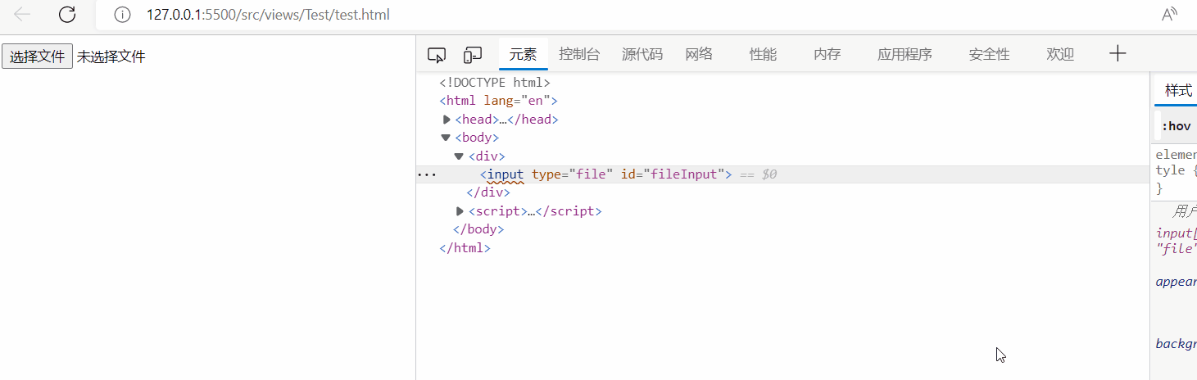Screen dimensions: 1197x380
Task: Expand the head element node
Action: click(x=447, y=120)
